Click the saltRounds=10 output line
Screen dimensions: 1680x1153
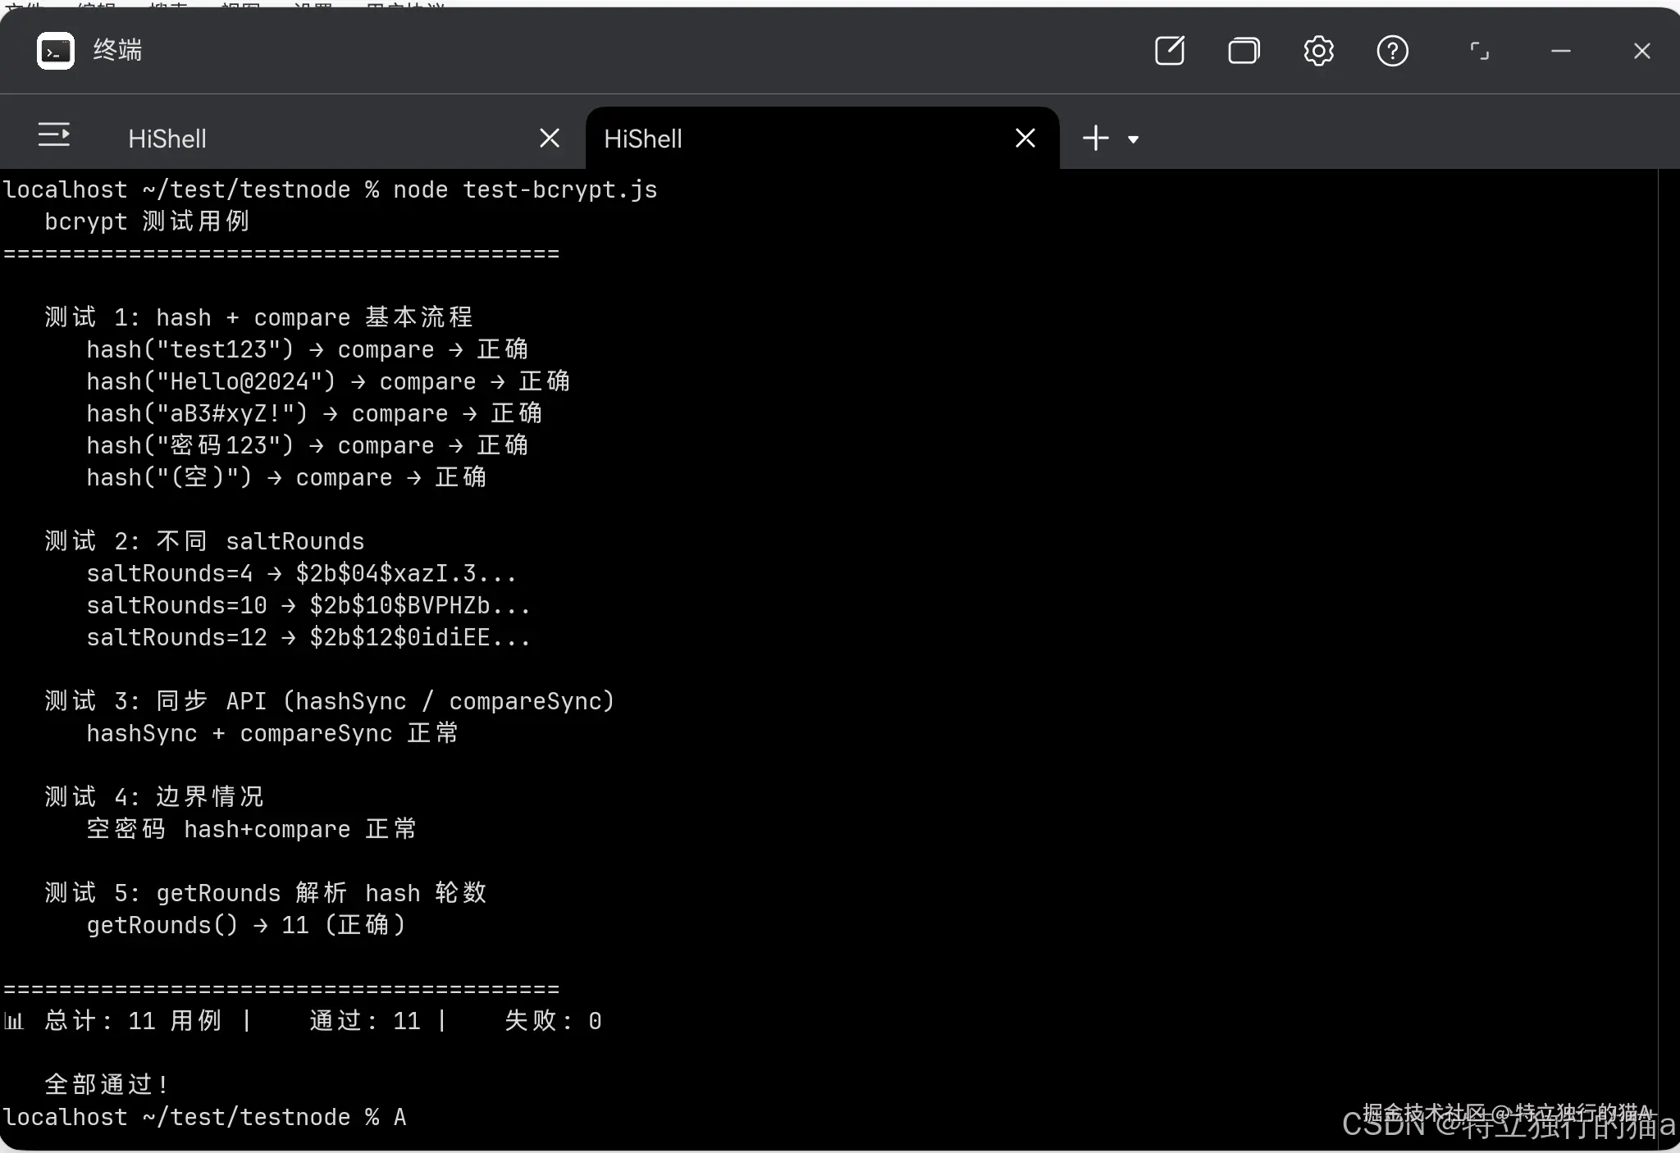click(308, 605)
